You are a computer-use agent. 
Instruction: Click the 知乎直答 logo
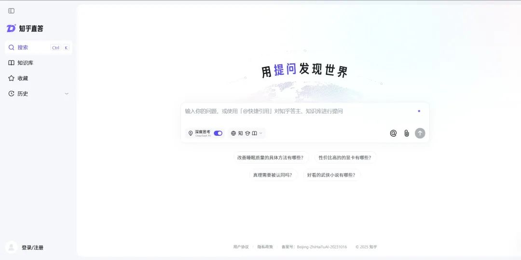(x=25, y=29)
